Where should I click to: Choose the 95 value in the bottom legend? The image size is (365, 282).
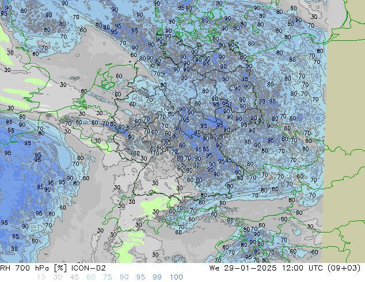140,277
